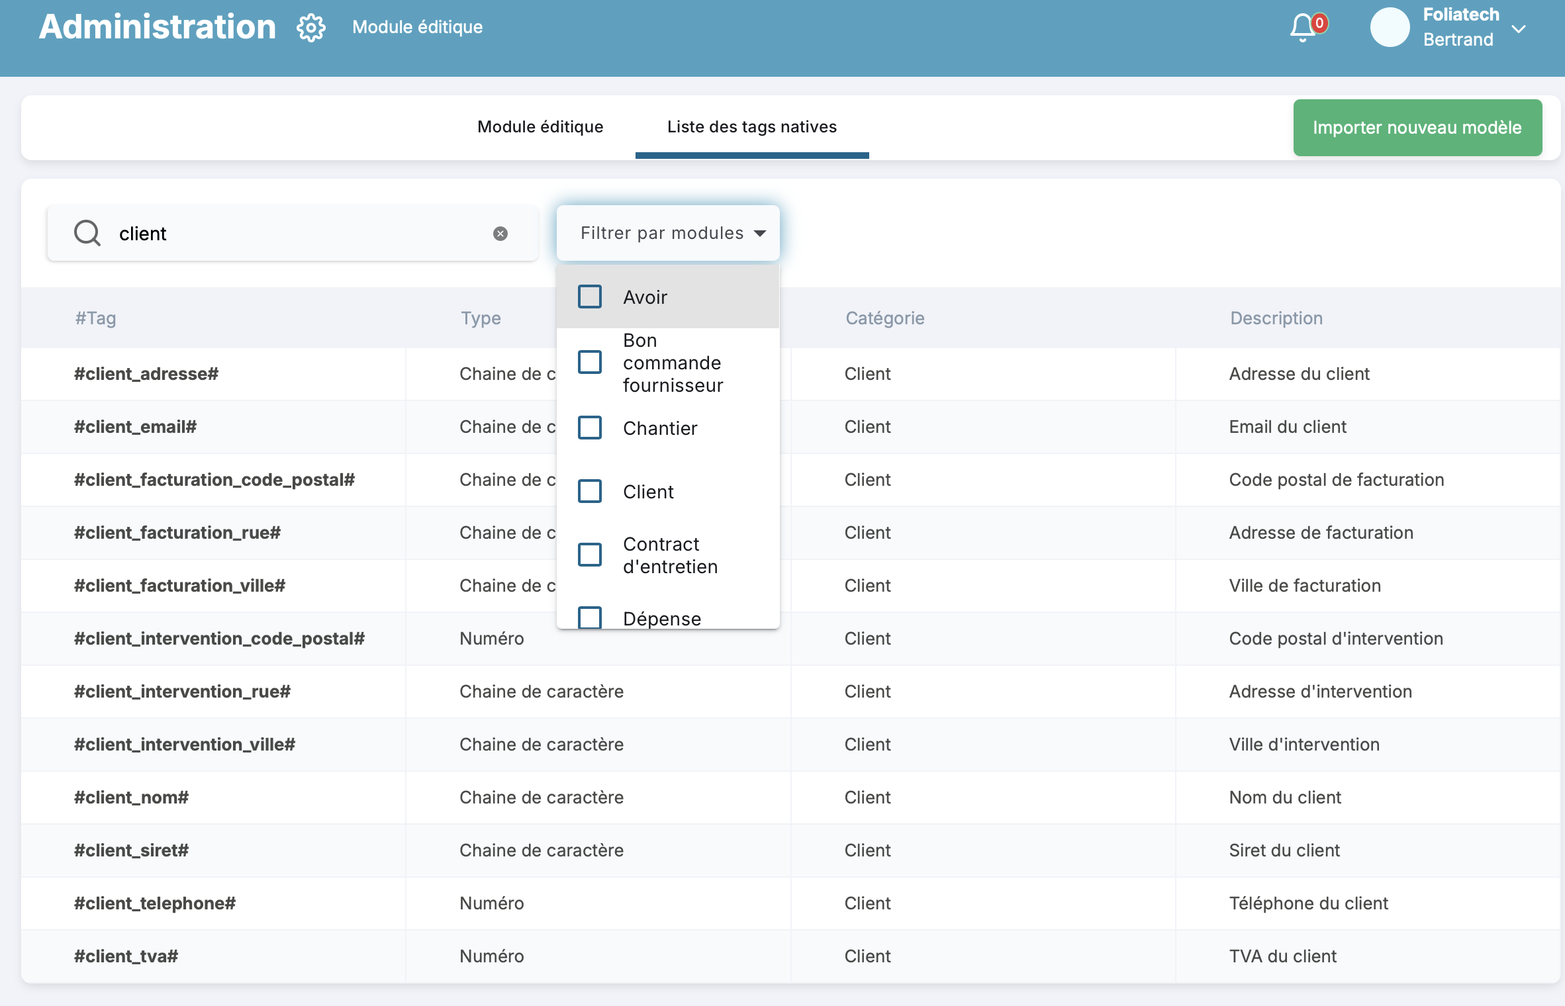1565x1006 pixels.
Task: Check the Avoir checkbox
Action: point(590,297)
